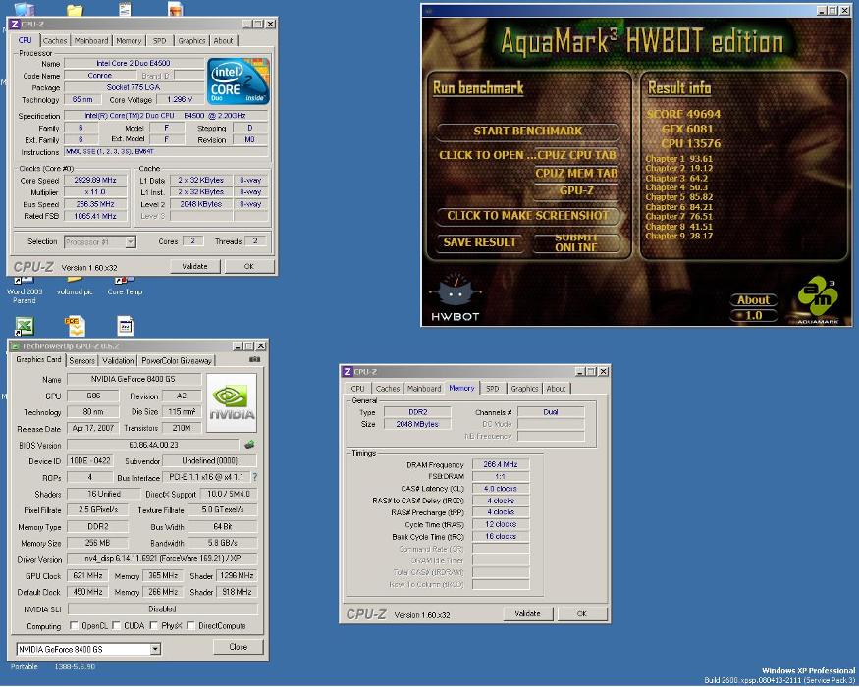Open the Word 2003 Parand shortcut
The height and width of the screenshot is (687, 859).
click(x=25, y=291)
